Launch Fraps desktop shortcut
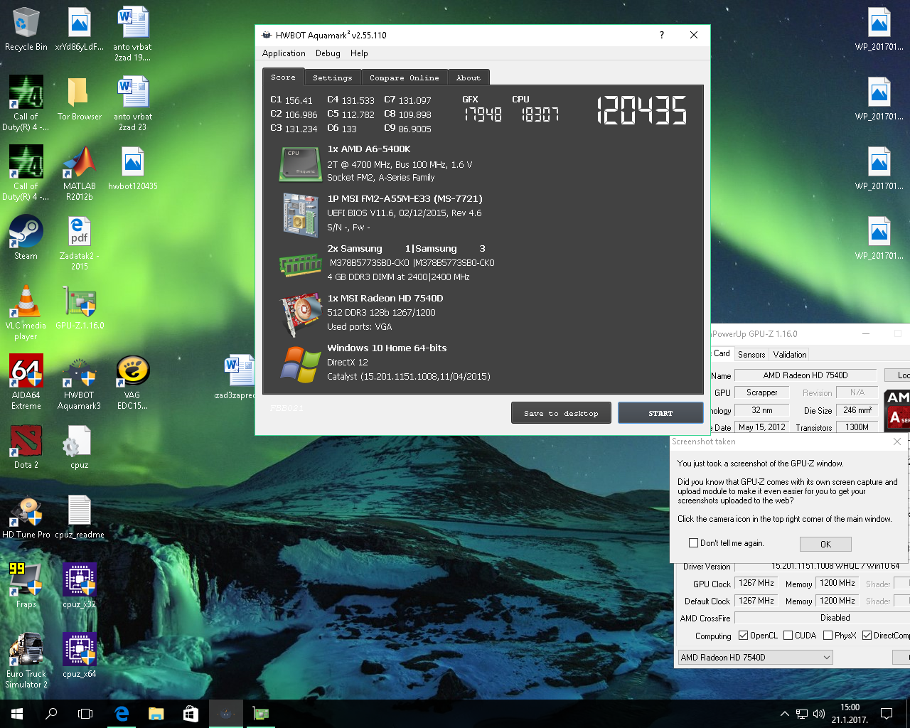Screen dimensions: 910x728 [x=26, y=586]
